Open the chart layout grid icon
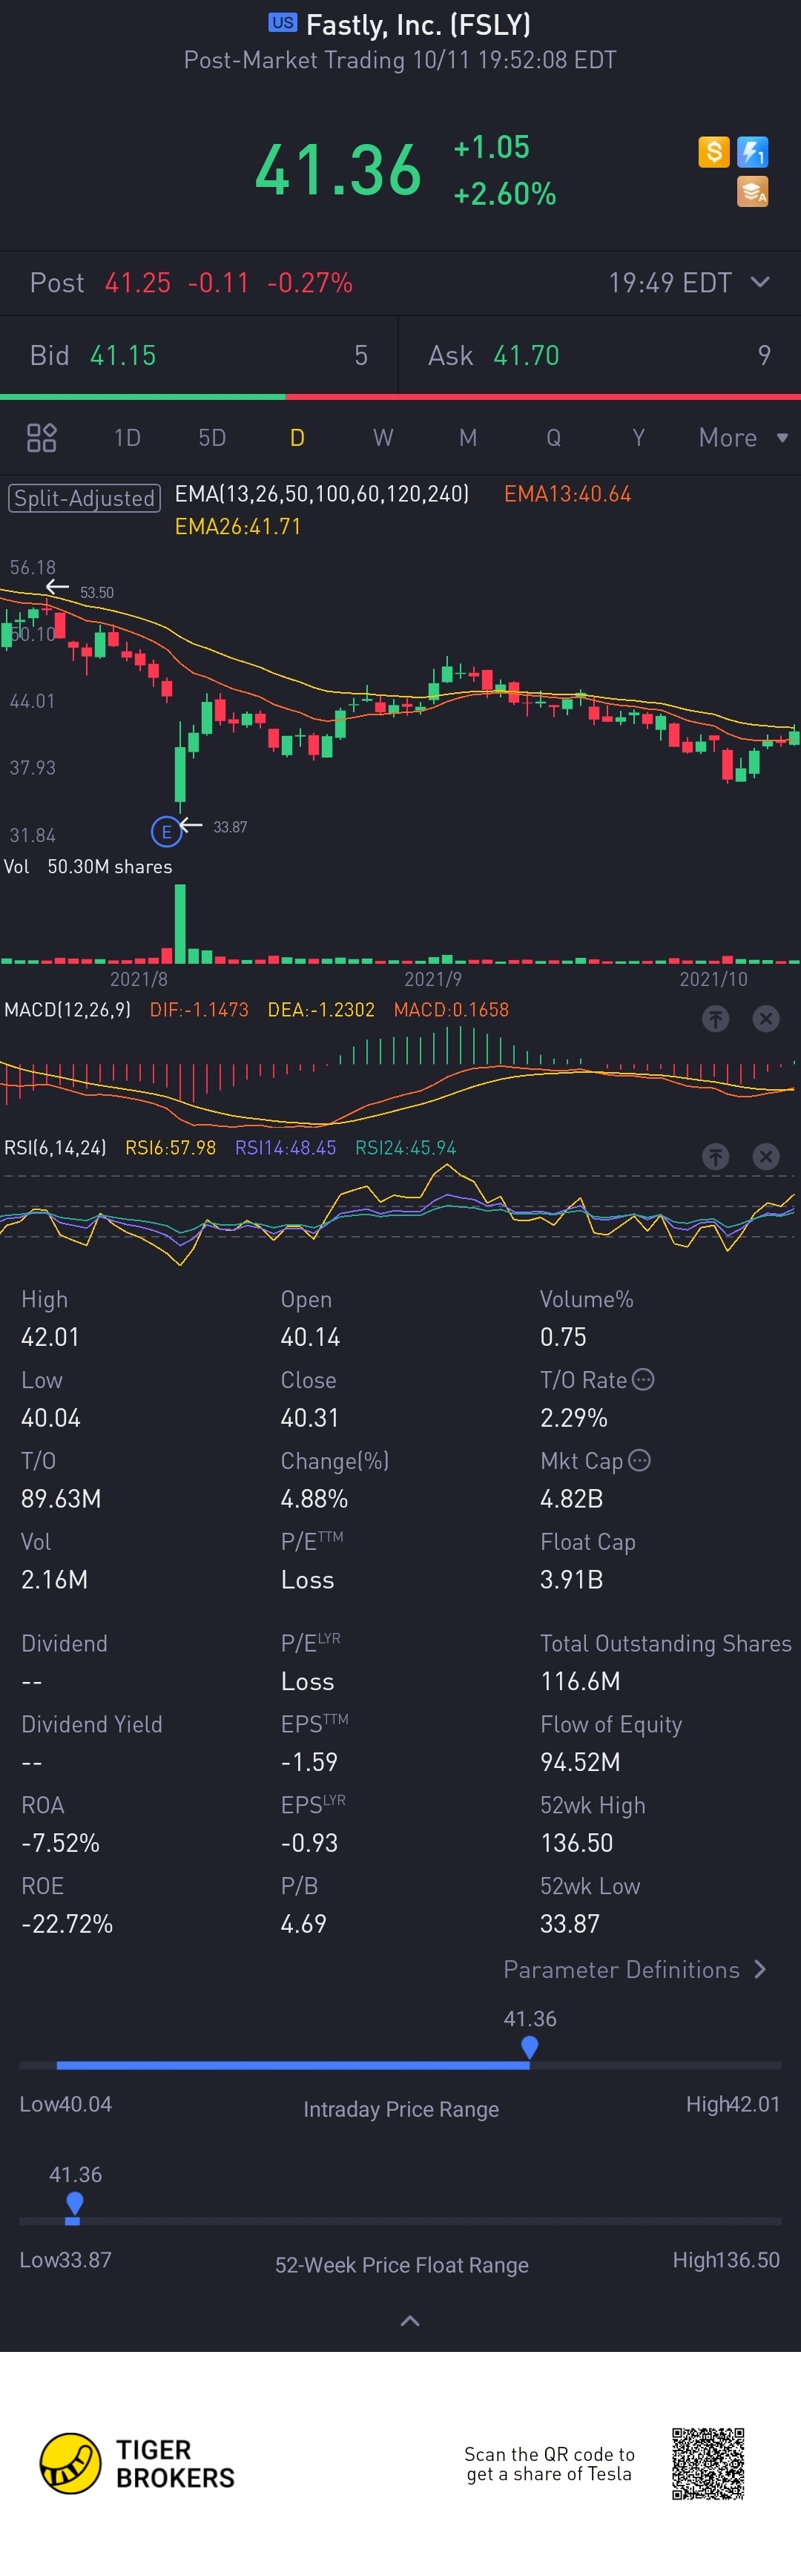This screenshot has height=2576, width=801. [41, 438]
